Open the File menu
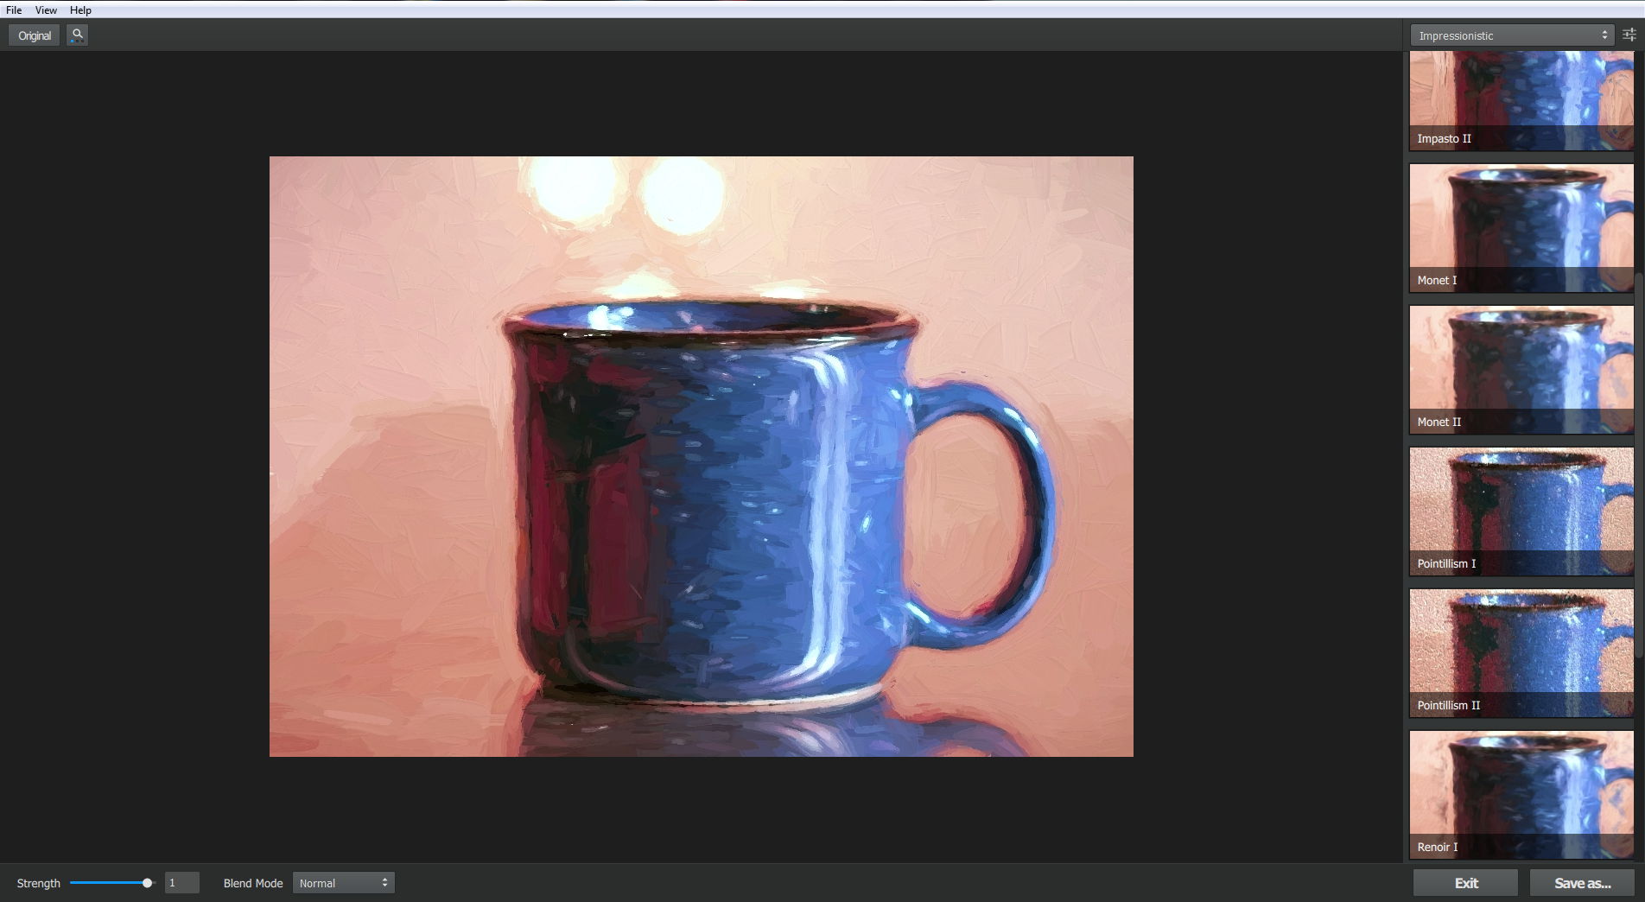Viewport: 1645px width, 902px height. pos(14,10)
